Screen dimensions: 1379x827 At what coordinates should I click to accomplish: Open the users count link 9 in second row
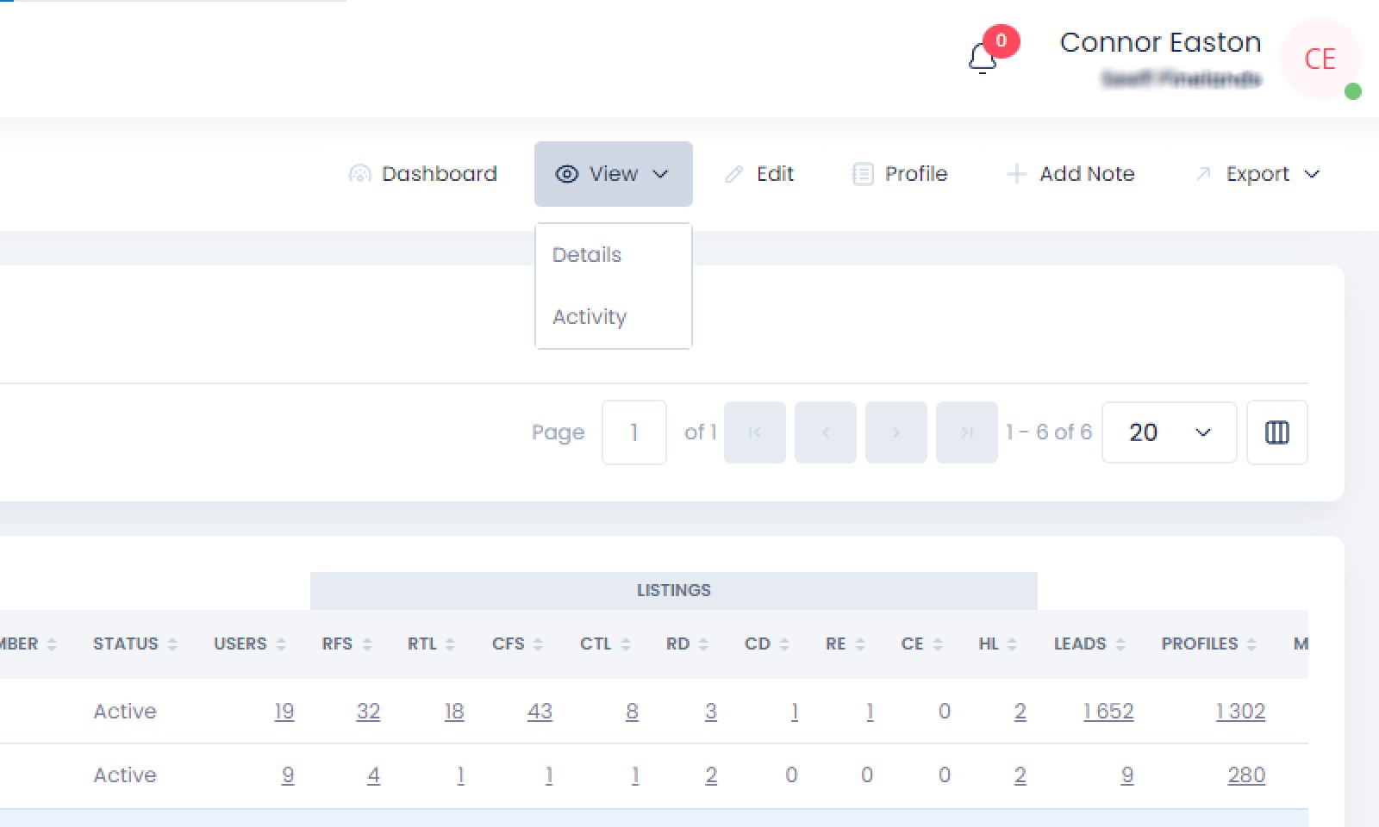288,775
